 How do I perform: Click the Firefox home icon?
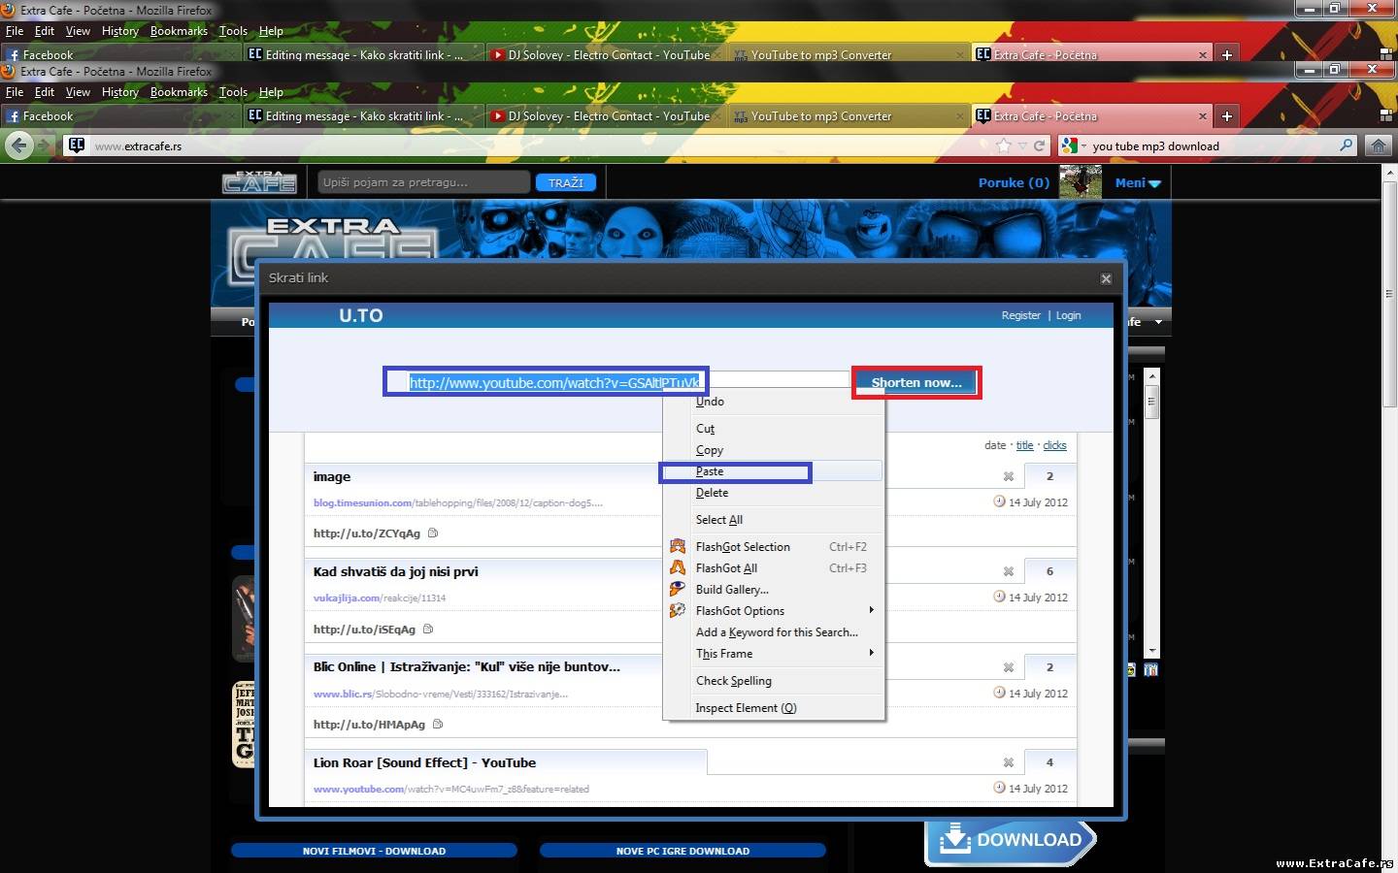click(1378, 145)
